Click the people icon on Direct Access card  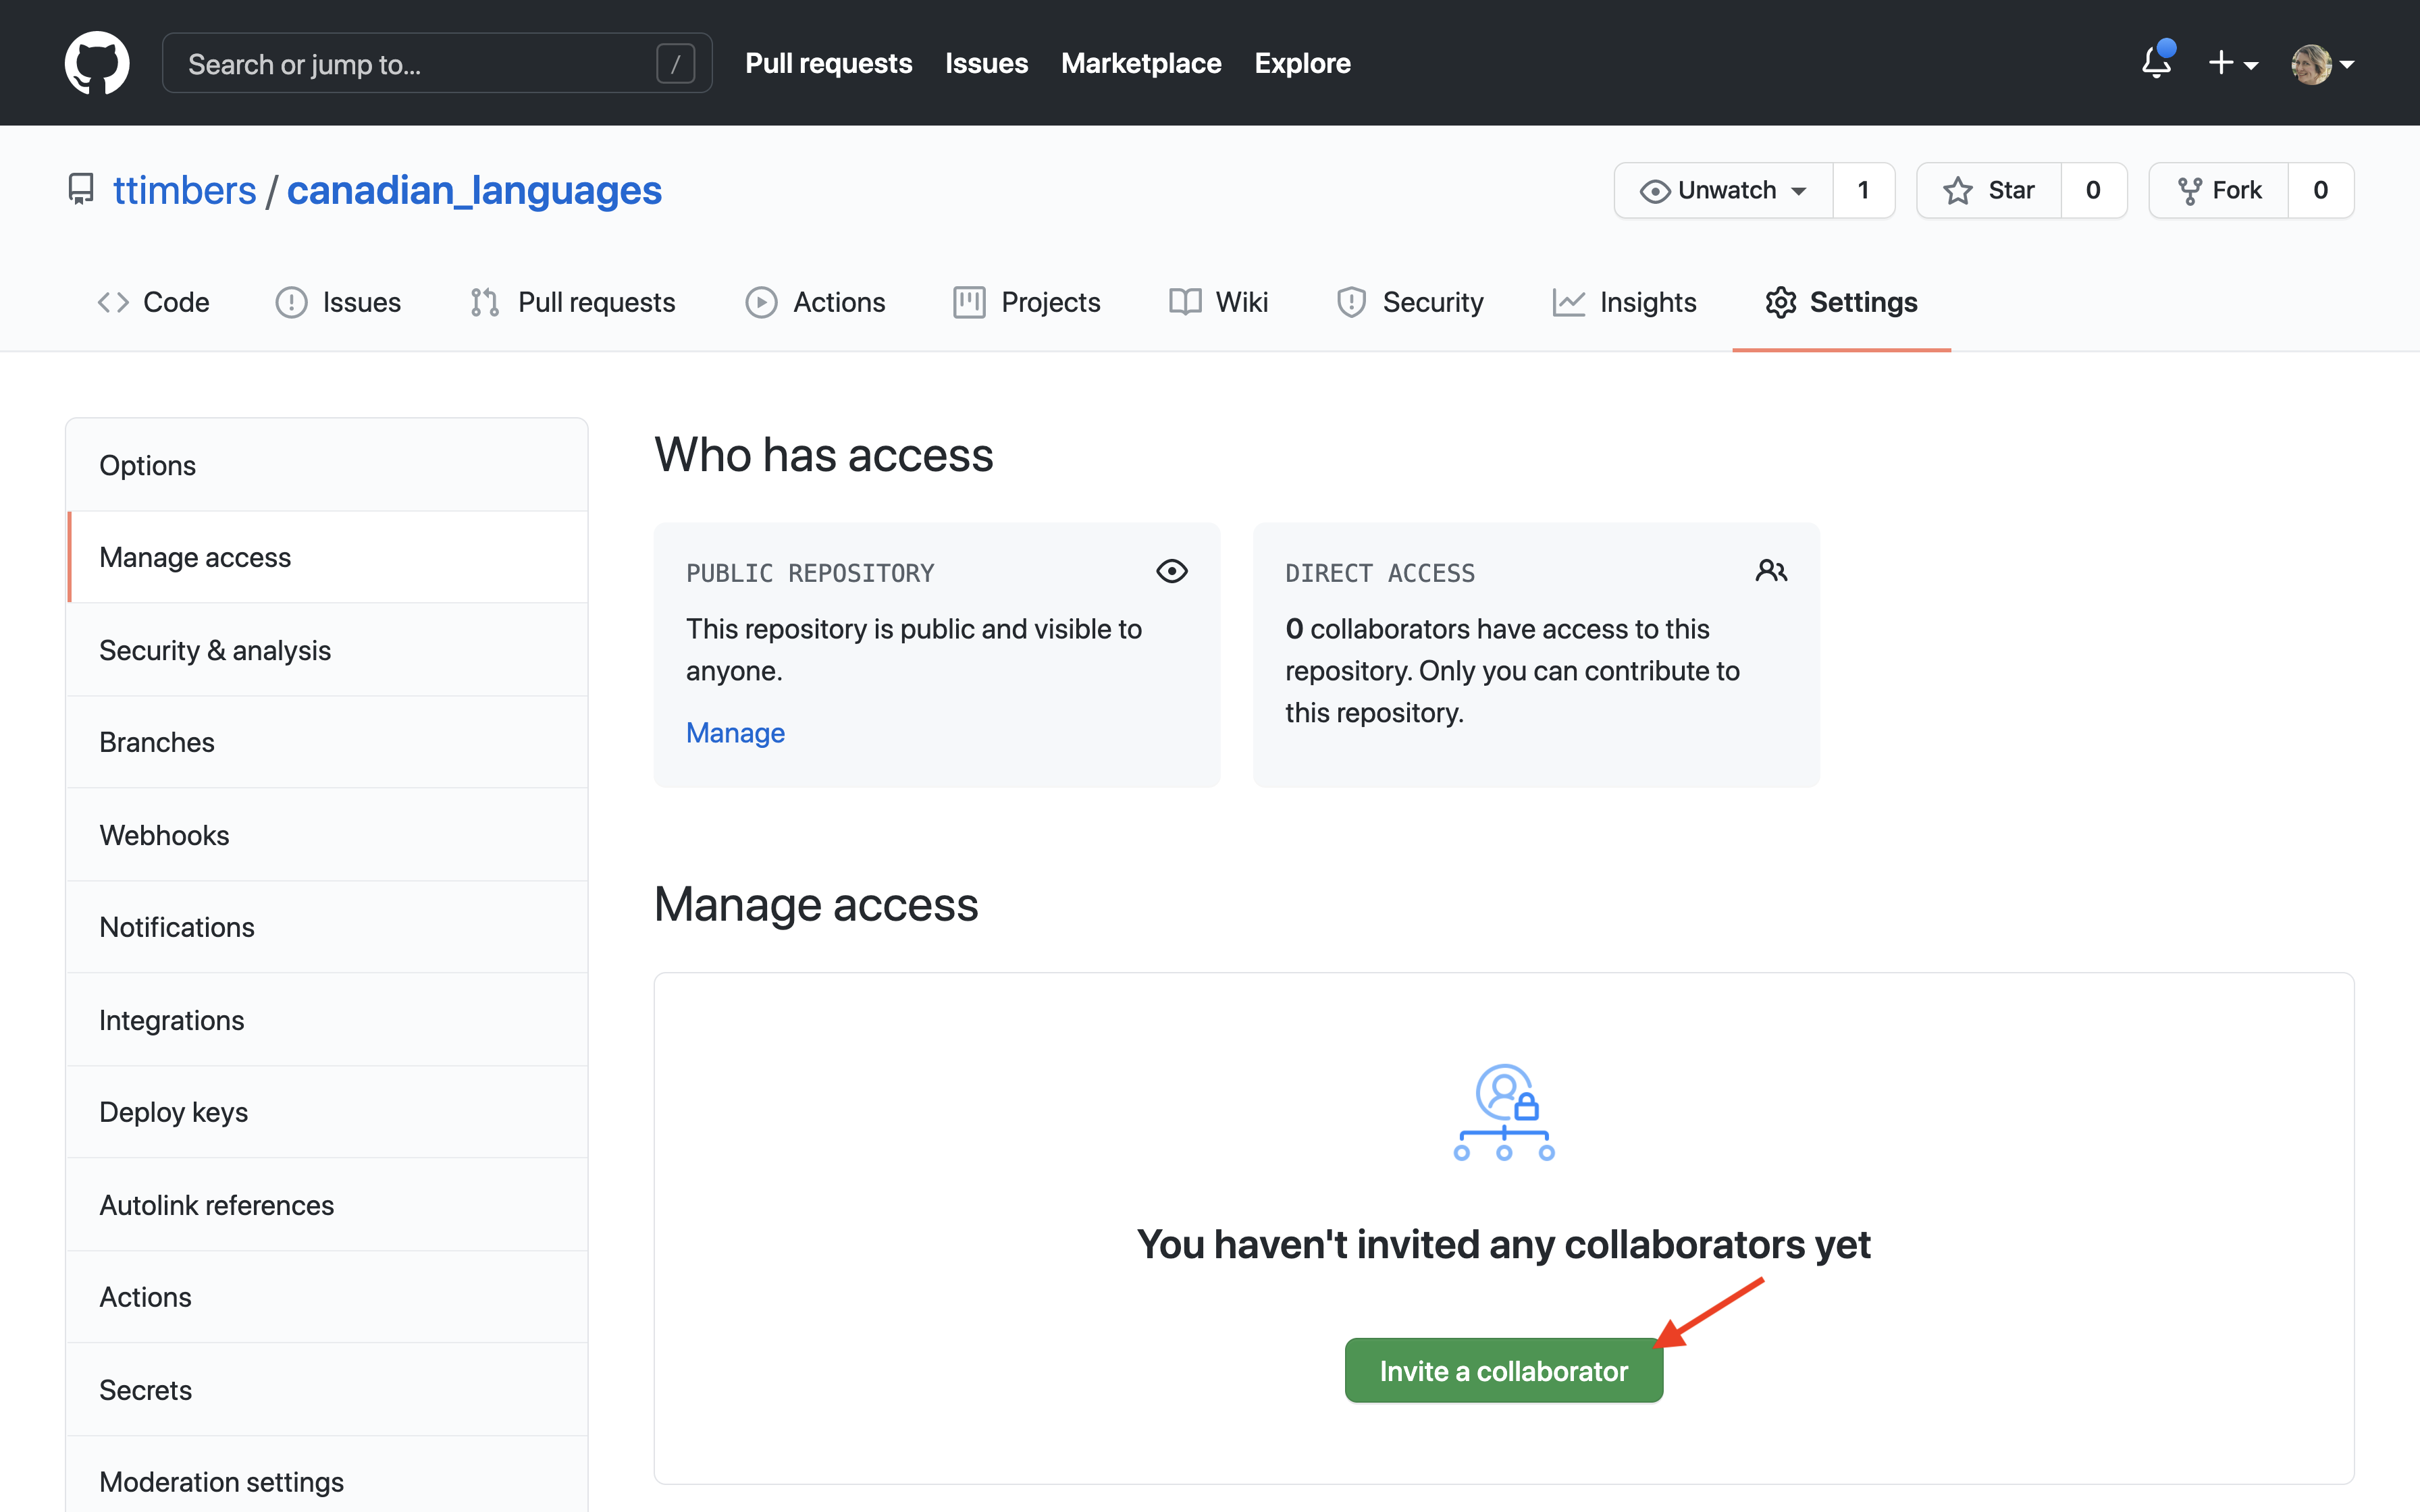coord(1771,571)
